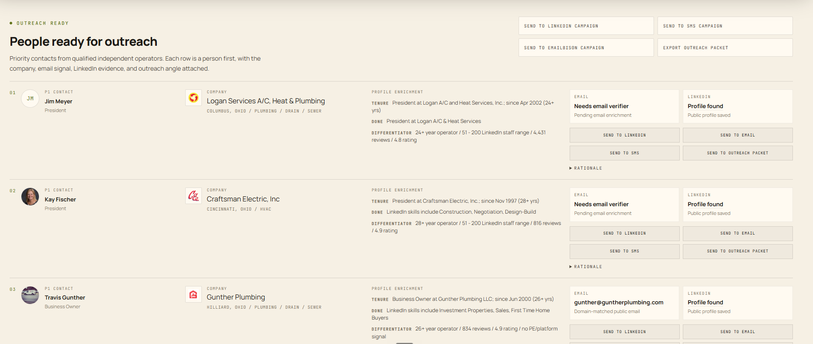Select the name Jim Meyer

tap(59, 101)
